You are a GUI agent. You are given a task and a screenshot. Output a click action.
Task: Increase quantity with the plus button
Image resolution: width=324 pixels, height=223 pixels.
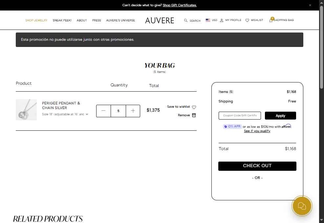tap(133, 111)
